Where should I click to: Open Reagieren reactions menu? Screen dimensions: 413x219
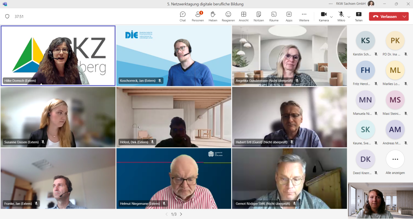[228, 17]
